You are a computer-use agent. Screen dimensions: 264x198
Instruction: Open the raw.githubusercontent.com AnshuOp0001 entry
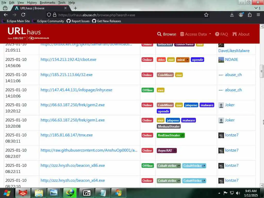[x=89, y=150]
